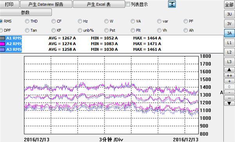The image size is (235, 142).
Task: Enable the 列表显示 checkbox
Action: 128,4
